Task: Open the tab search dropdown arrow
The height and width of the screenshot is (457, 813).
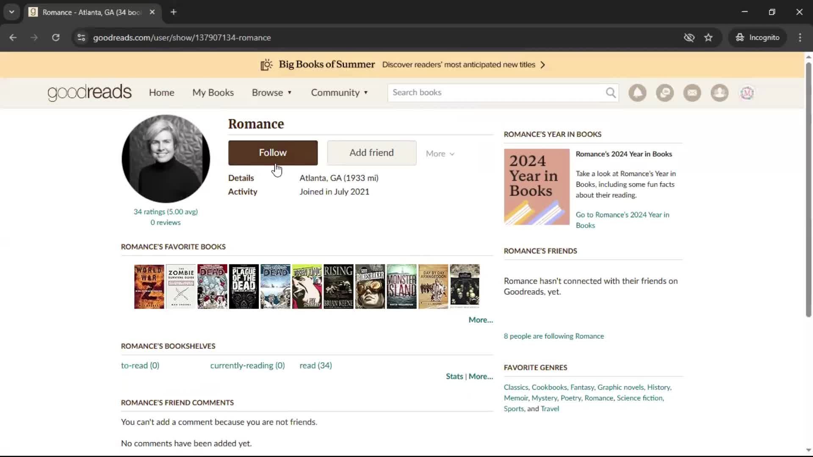Action: pyautogui.click(x=12, y=12)
